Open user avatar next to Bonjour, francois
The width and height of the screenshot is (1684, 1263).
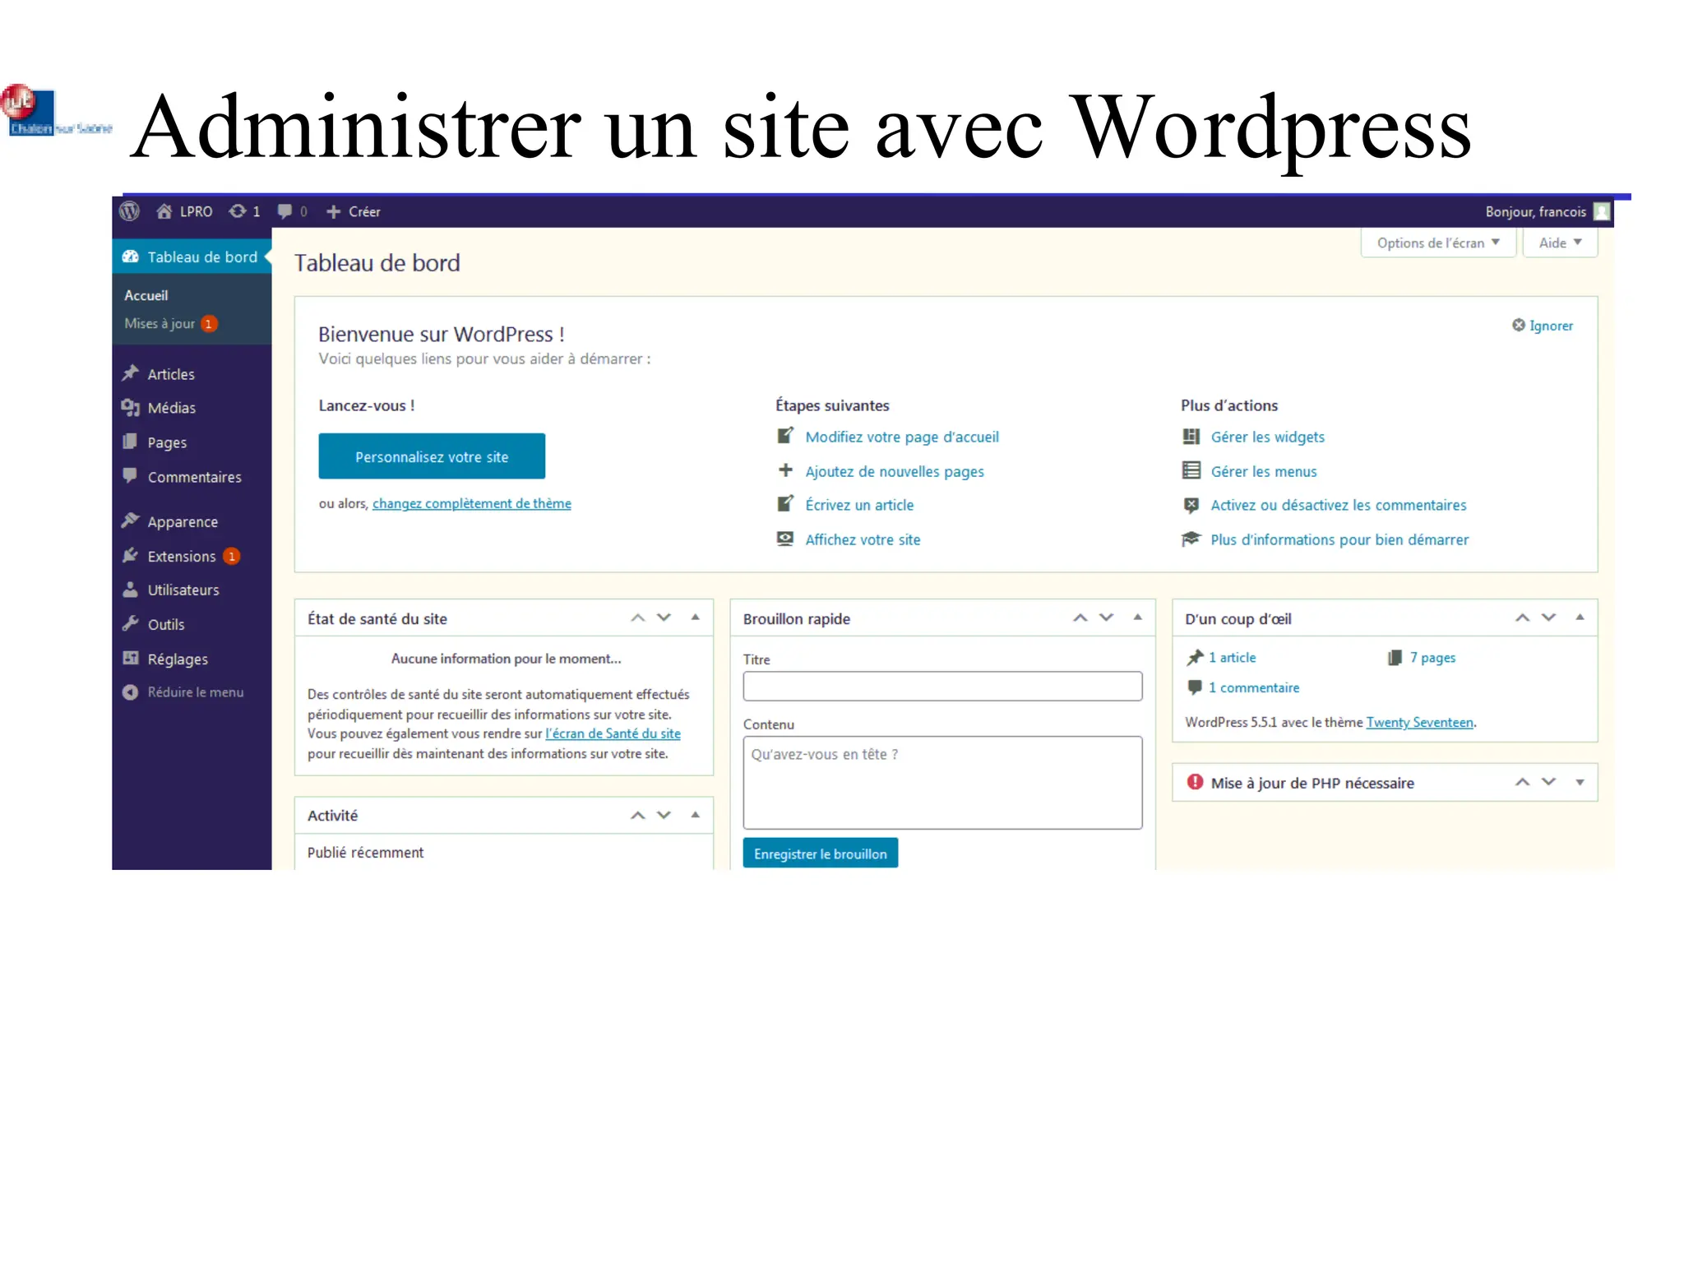(x=1601, y=211)
